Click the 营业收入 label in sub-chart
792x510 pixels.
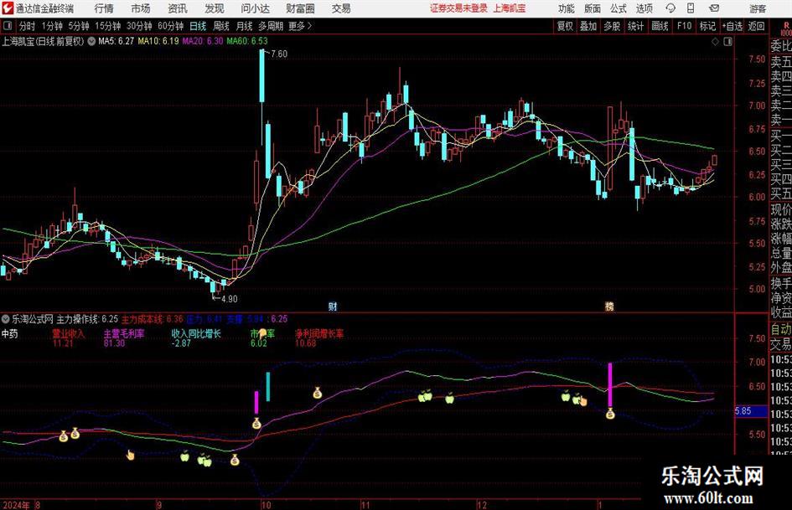click(x=69, y=334)
